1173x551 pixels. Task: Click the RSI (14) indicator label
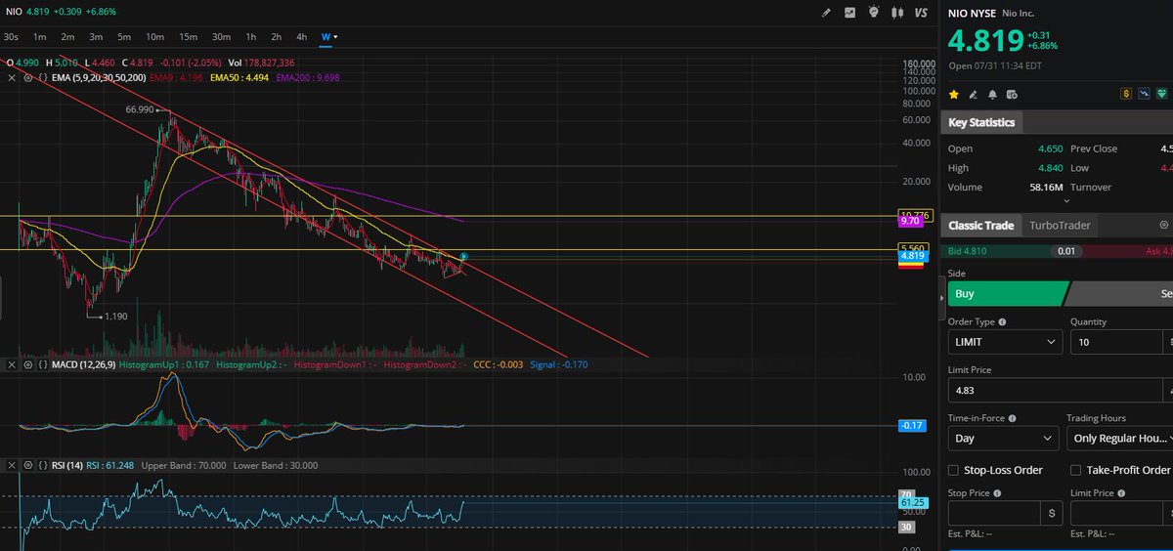(68, 465)
